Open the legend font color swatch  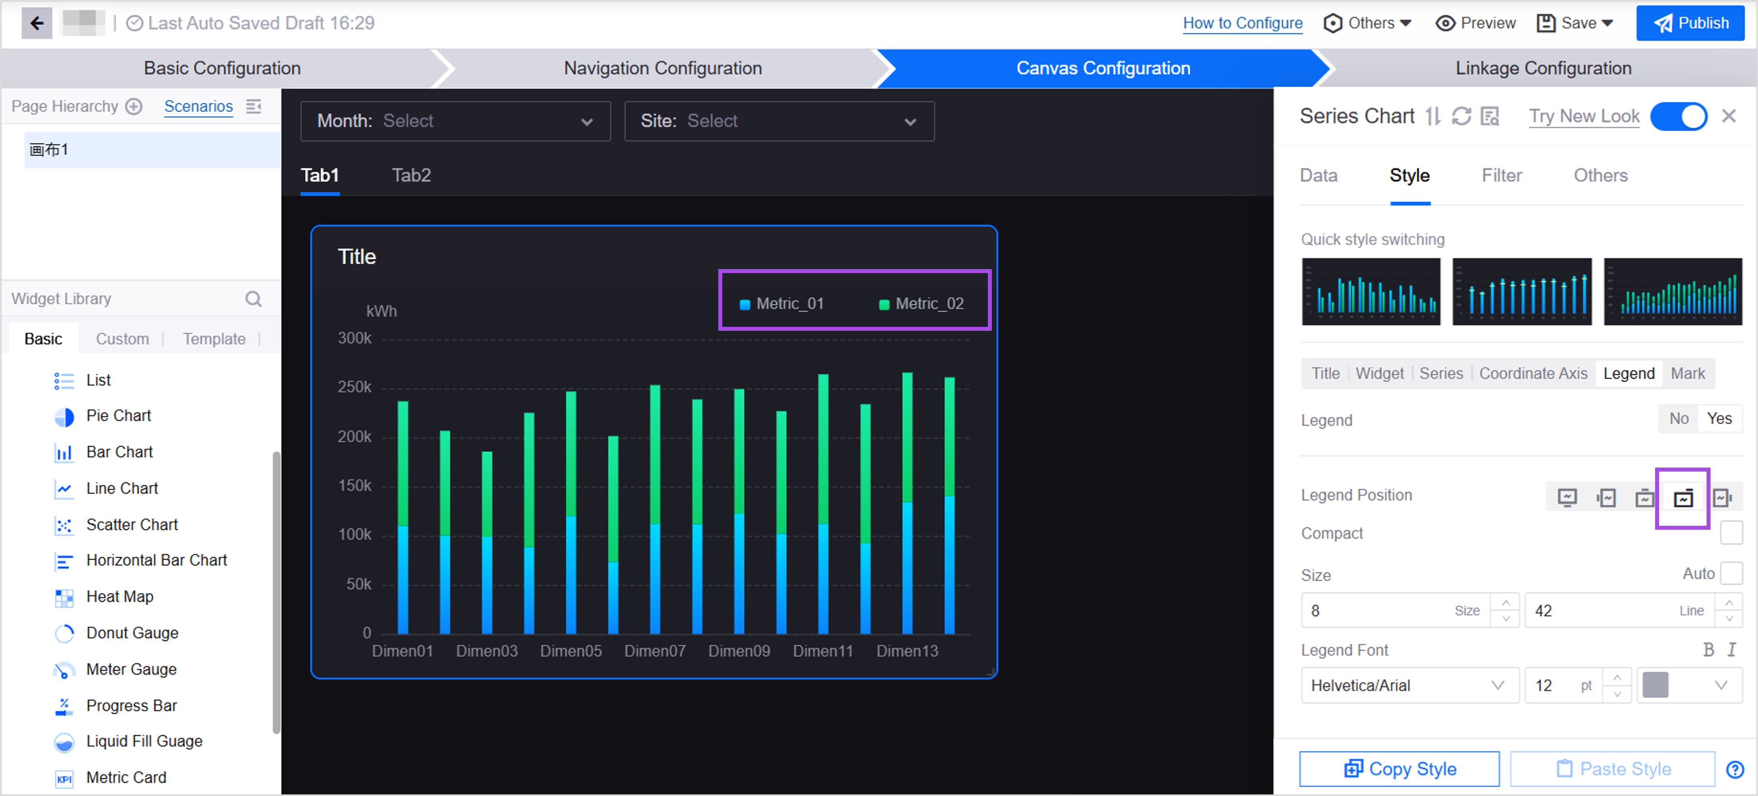[1655, 686]
